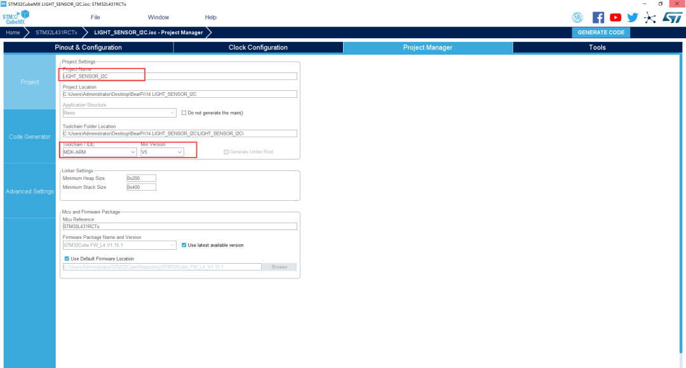Click the Project Location input field

[180, 94]
